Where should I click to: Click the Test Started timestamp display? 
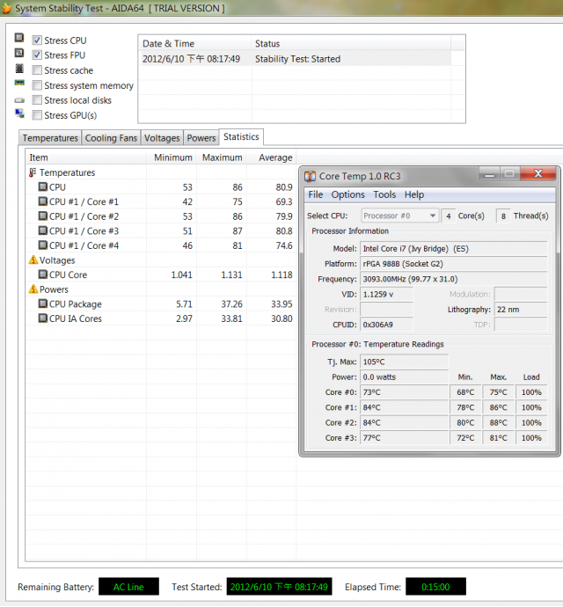click(279, 587)
